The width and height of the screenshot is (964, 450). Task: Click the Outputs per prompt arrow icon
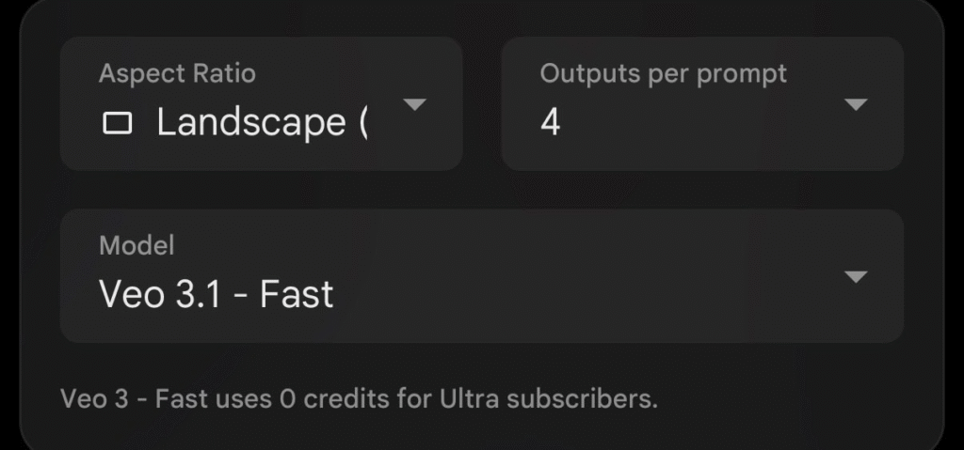[855, 104]
